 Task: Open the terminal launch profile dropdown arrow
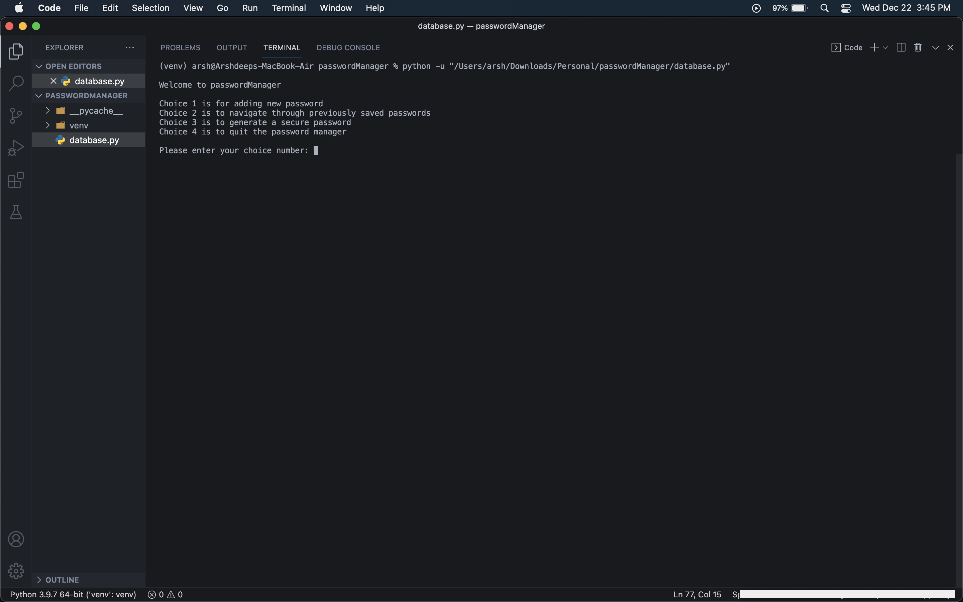click(885, 47)
